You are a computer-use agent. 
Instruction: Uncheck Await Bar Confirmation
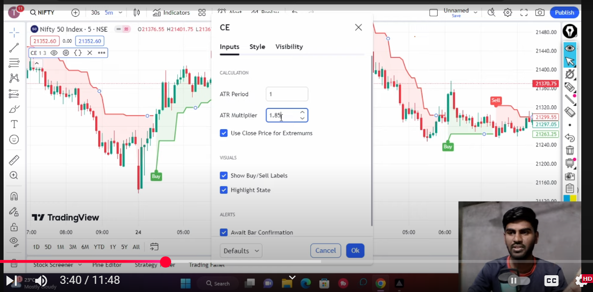coord(224,232)
